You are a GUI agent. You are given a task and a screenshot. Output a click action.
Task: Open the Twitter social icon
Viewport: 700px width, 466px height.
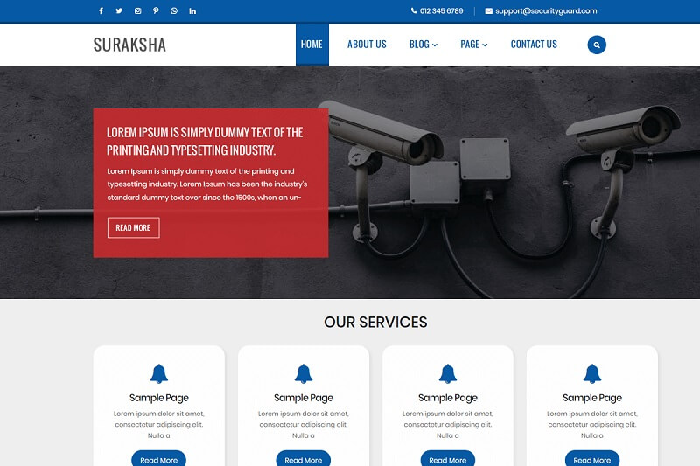click(x=119, y=10)
